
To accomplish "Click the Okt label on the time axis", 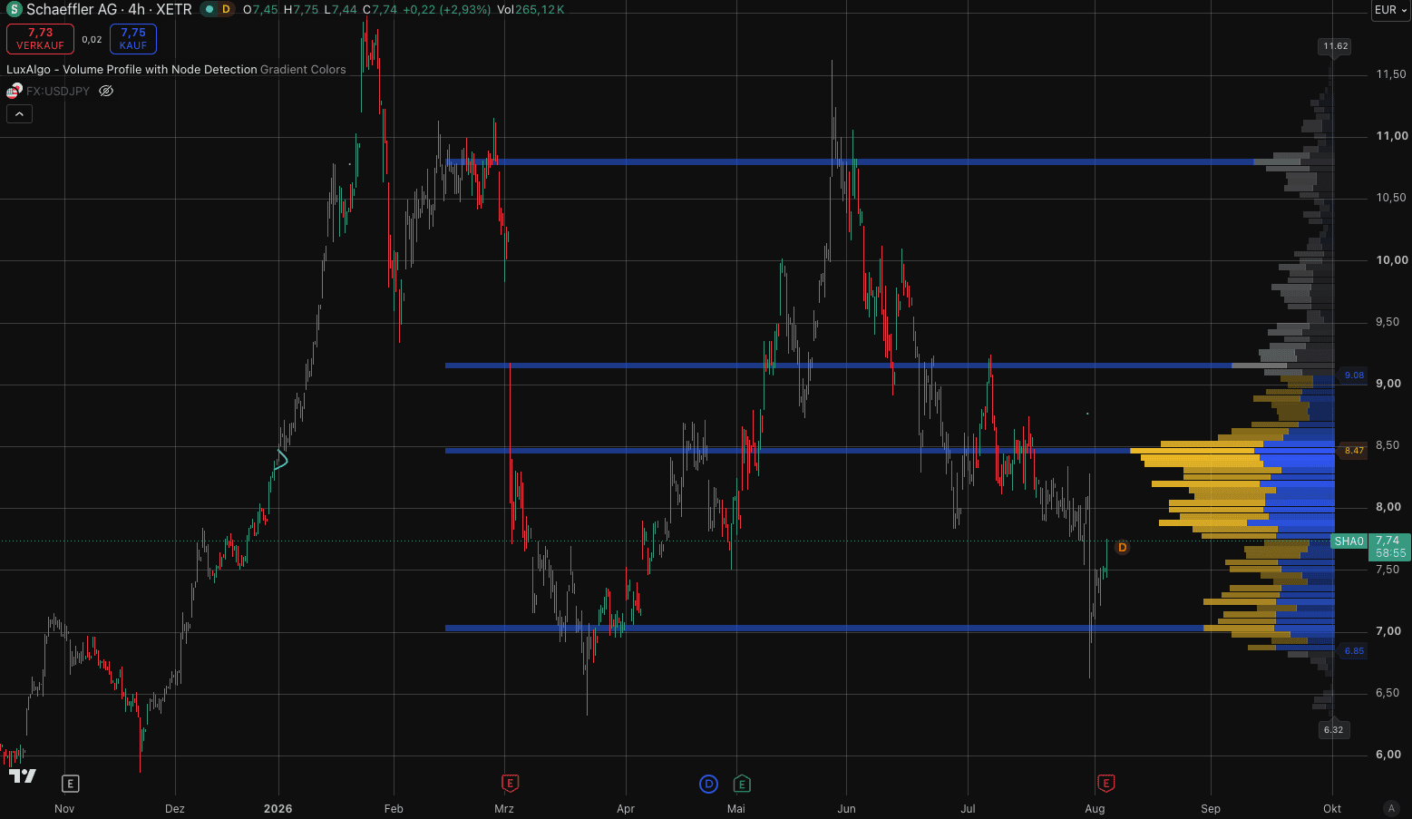I will tap(1332, 808).
